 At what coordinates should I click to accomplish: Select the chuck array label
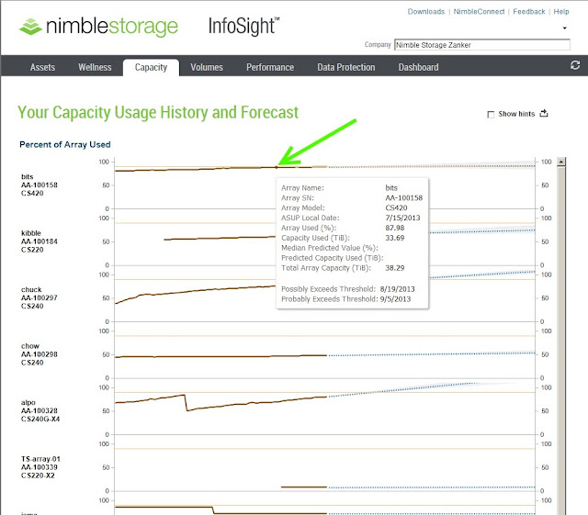pos(40,297)
